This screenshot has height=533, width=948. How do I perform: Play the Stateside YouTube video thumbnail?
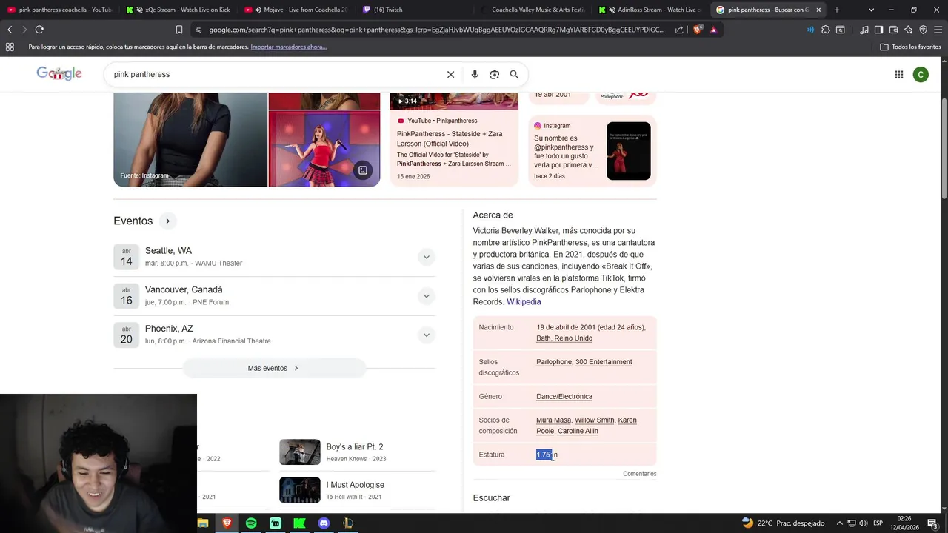[454, 101]
